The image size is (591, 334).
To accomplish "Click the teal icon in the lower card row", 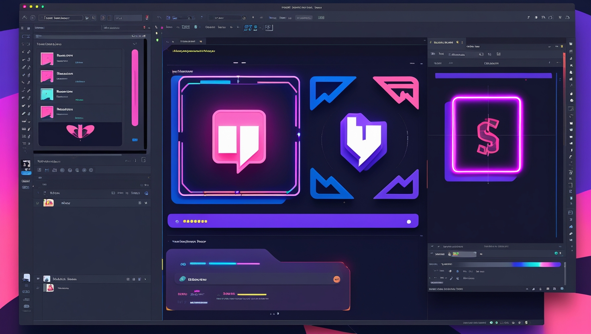I will 182,279.
